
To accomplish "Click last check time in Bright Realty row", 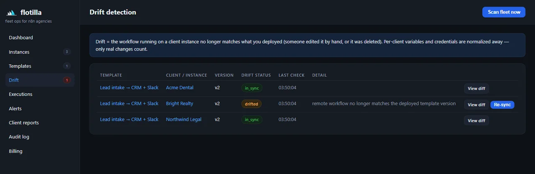I will pos(288,104).
